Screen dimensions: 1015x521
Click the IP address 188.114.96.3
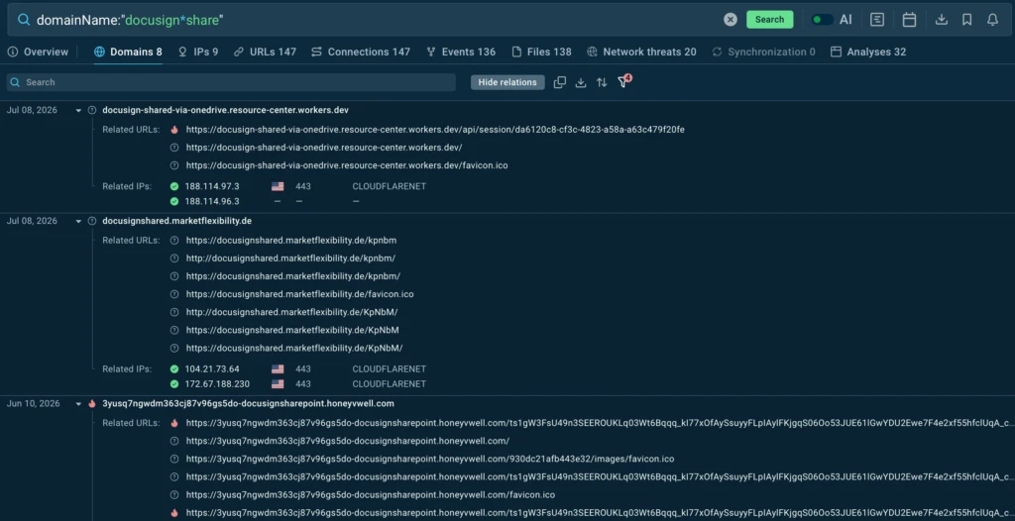coord(212,201)
